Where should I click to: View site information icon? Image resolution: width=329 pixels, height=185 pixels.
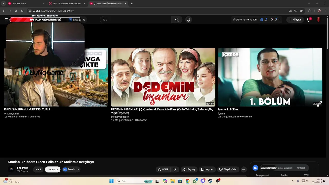[x=30, y=11]
